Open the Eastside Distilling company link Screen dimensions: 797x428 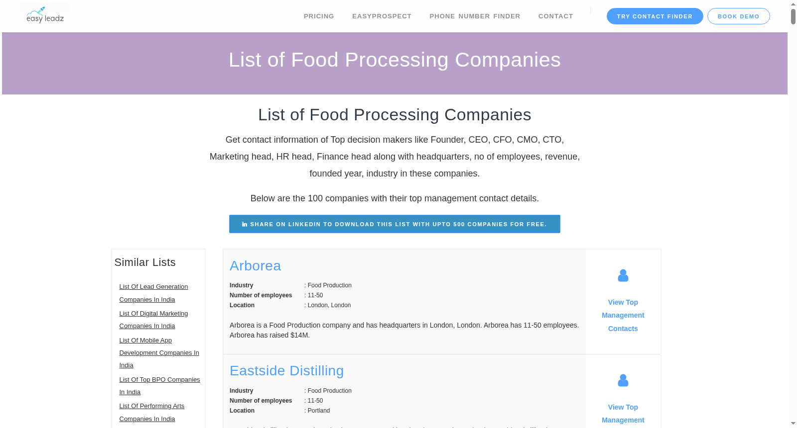(286, 371)
